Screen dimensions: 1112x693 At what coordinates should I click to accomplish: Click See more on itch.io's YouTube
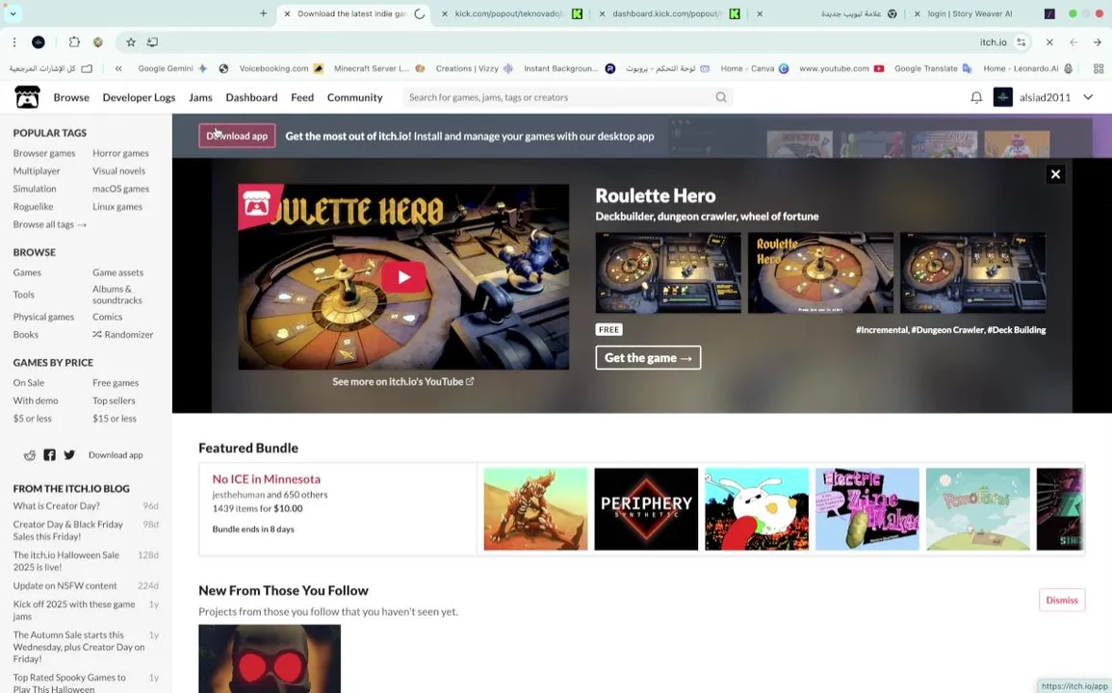point(402,381)
